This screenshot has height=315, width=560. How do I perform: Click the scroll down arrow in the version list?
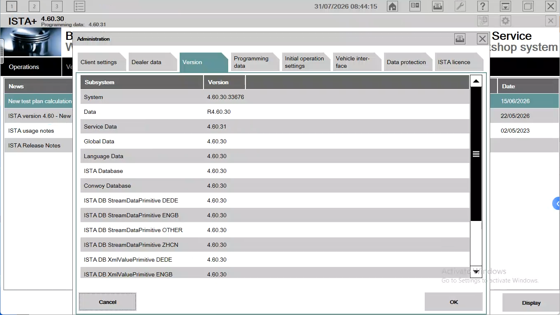click(x=476, y=271)
